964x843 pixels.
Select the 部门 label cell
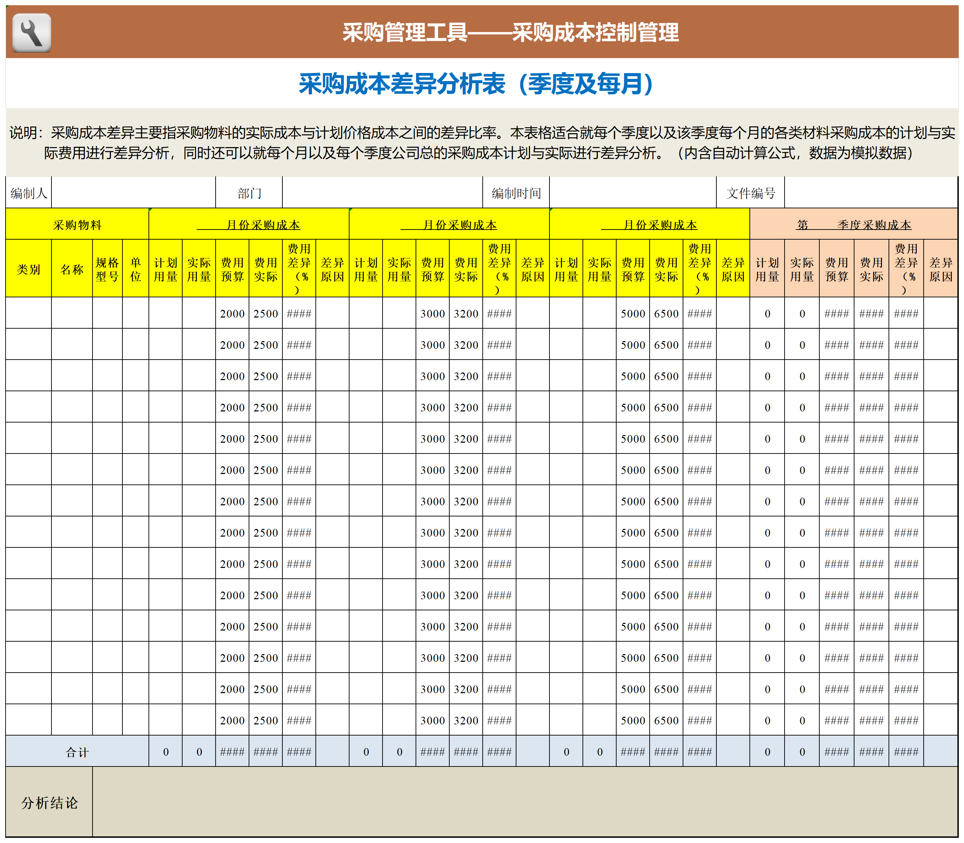coord(249,193)
